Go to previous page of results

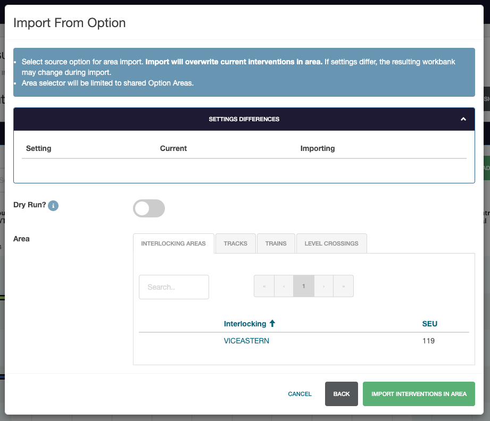pyautogui.click(x=284, y=286)
